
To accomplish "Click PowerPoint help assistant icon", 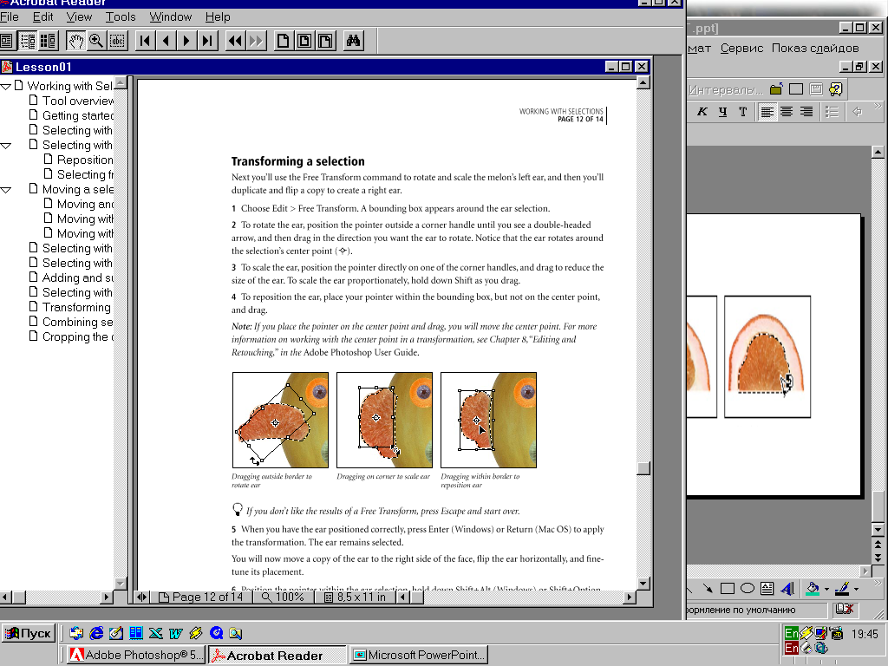I will (835, 89).
